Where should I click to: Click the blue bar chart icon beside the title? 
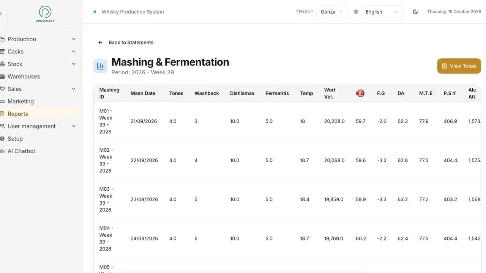tap(100, 66)
